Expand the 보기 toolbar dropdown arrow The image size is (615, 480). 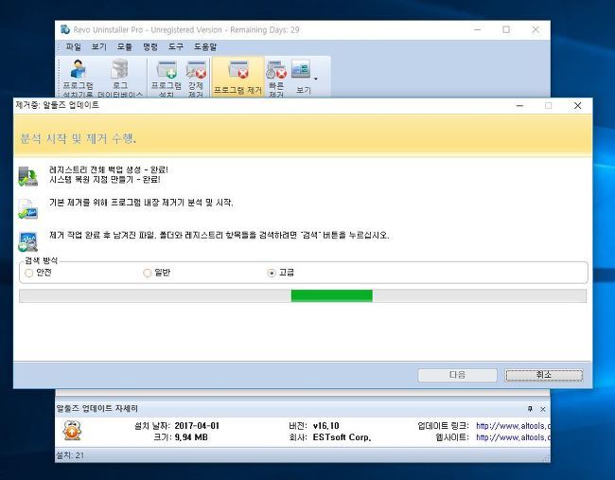(316, 79)
